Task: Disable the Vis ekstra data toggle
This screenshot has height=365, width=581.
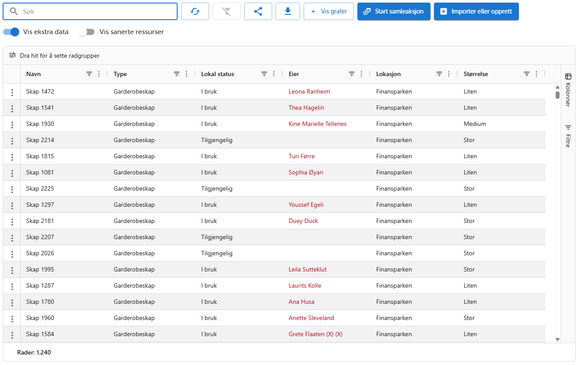Action: 10,32
